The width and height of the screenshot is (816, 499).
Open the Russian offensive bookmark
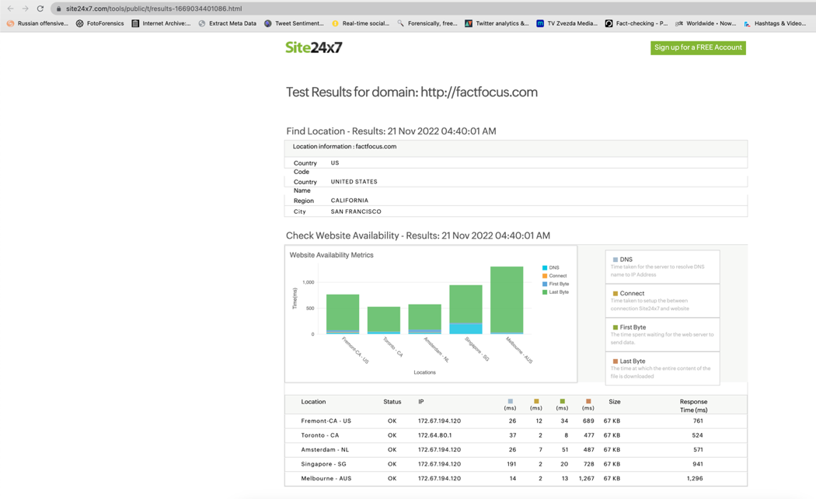tap(37, 23)
